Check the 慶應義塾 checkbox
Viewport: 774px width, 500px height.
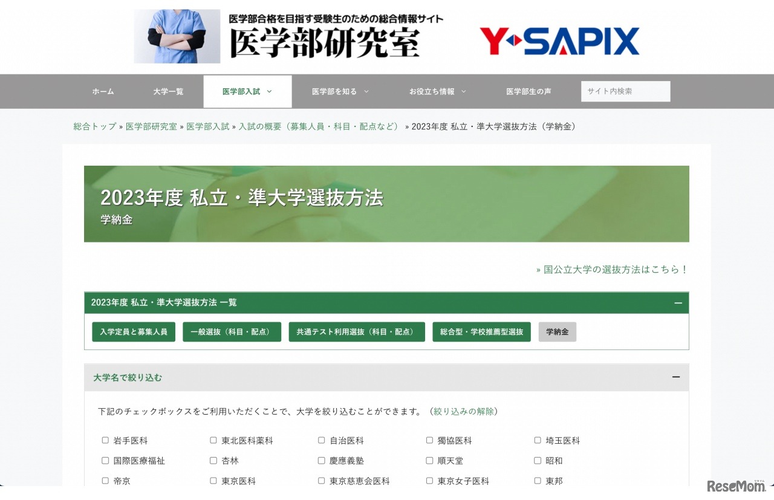click(321, 460)
